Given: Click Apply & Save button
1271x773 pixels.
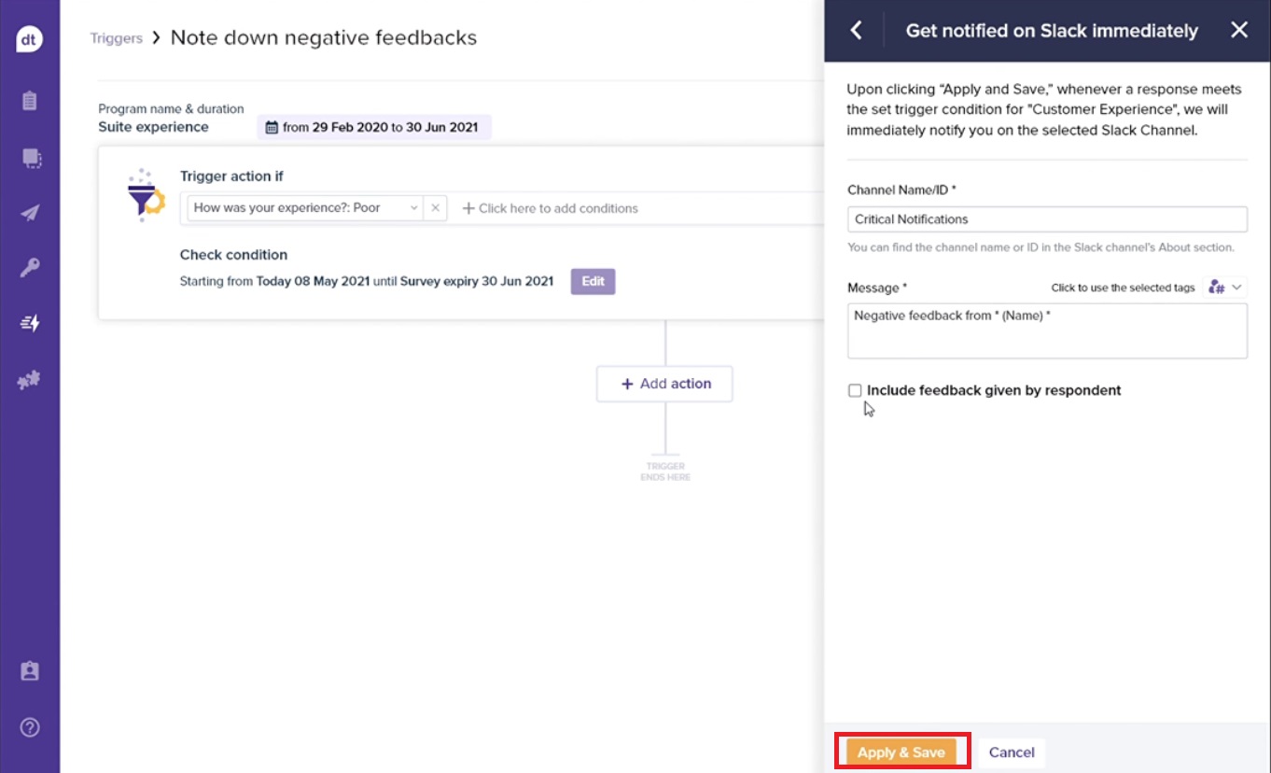Looking at the screenshot, I should [901, 752].
